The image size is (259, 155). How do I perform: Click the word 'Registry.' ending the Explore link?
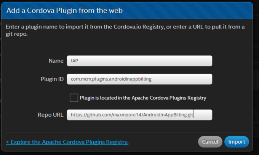[x=117, y=142]
